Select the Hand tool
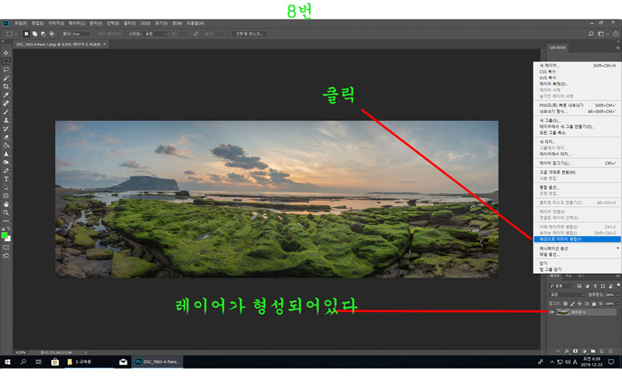The width and height of the screenshot is (622, 388). coord(6,204)
